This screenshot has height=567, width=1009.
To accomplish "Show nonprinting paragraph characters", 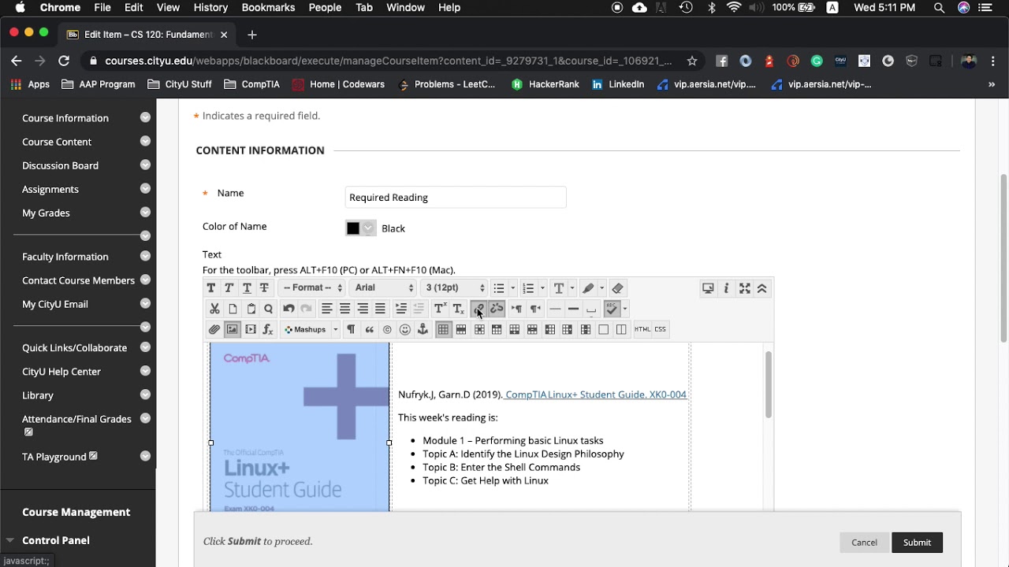I will coord(351,329).
